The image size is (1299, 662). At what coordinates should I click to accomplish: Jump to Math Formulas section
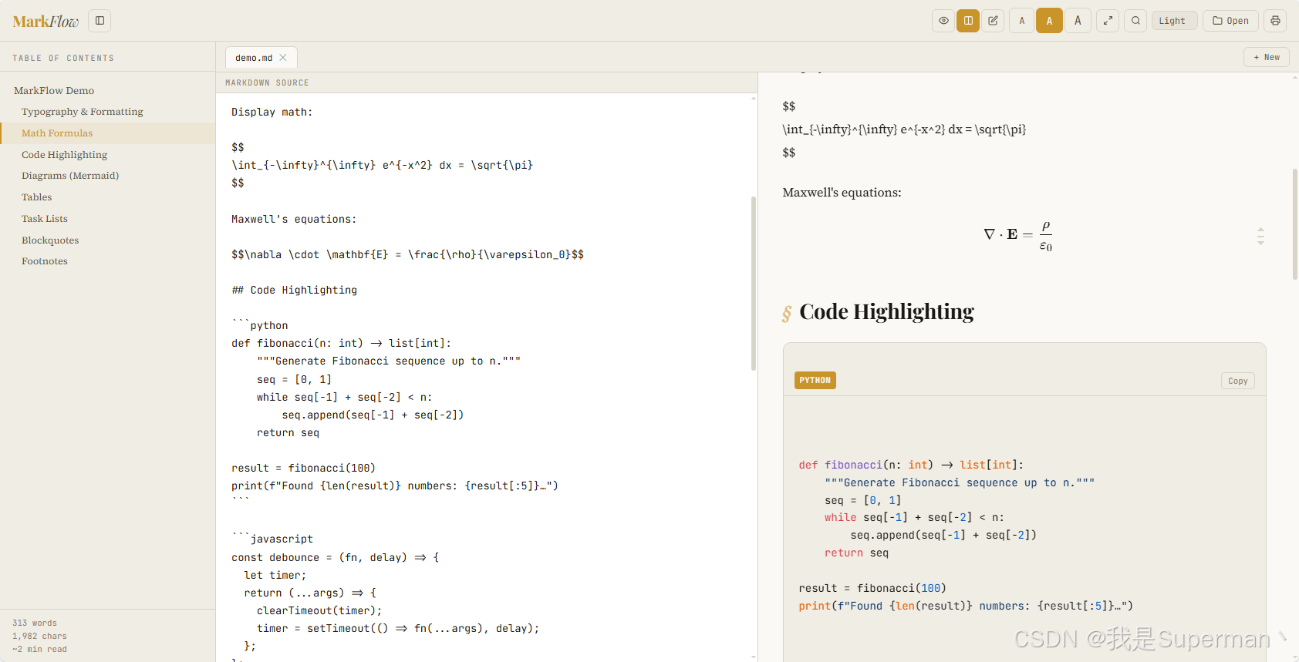[57, 133]
